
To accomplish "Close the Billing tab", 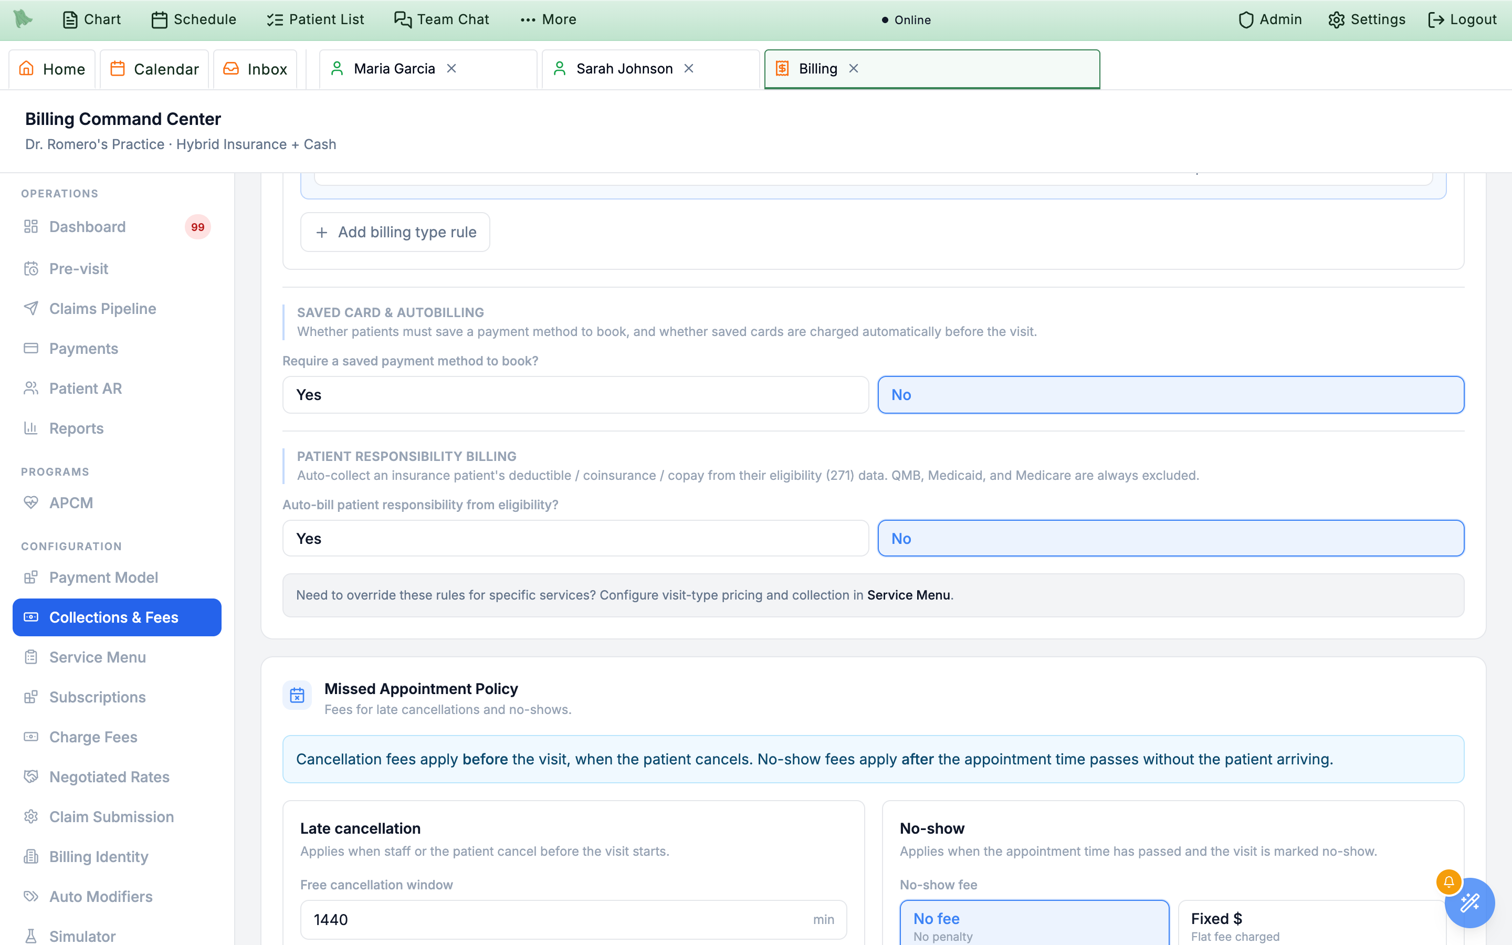I will click(854, 69).
